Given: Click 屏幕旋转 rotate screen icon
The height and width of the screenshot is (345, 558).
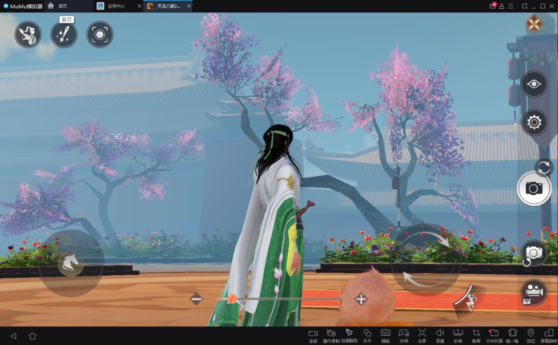Looking at the screenshot, I should tap(549, 336).
